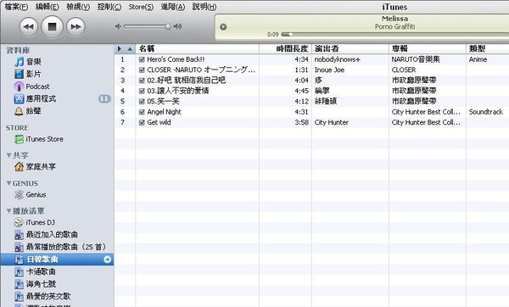509x307 pixels.
Task: Uncheck Hero's Come Back!! song
Action: [142, 59]
